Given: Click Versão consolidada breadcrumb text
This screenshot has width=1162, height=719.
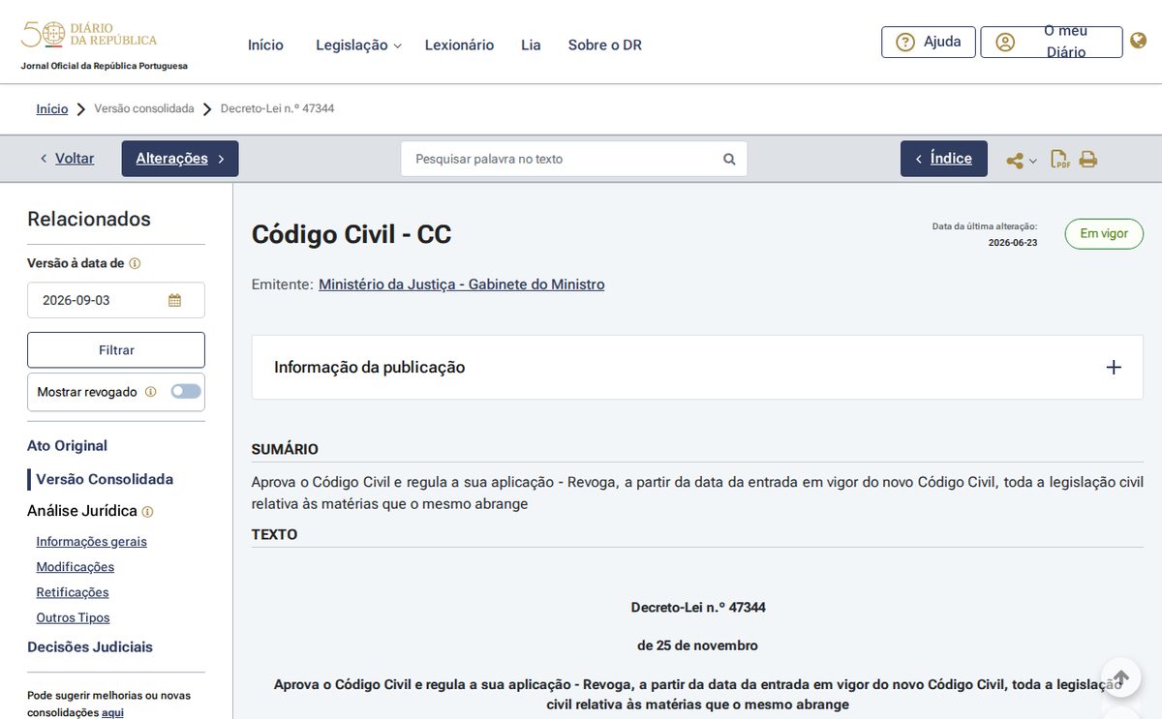Looking at the screenshot, I should click(x=144, y=108).
